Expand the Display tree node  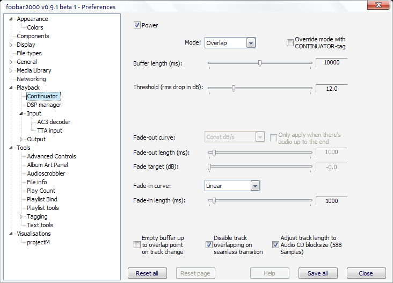[x=11, y=45]
